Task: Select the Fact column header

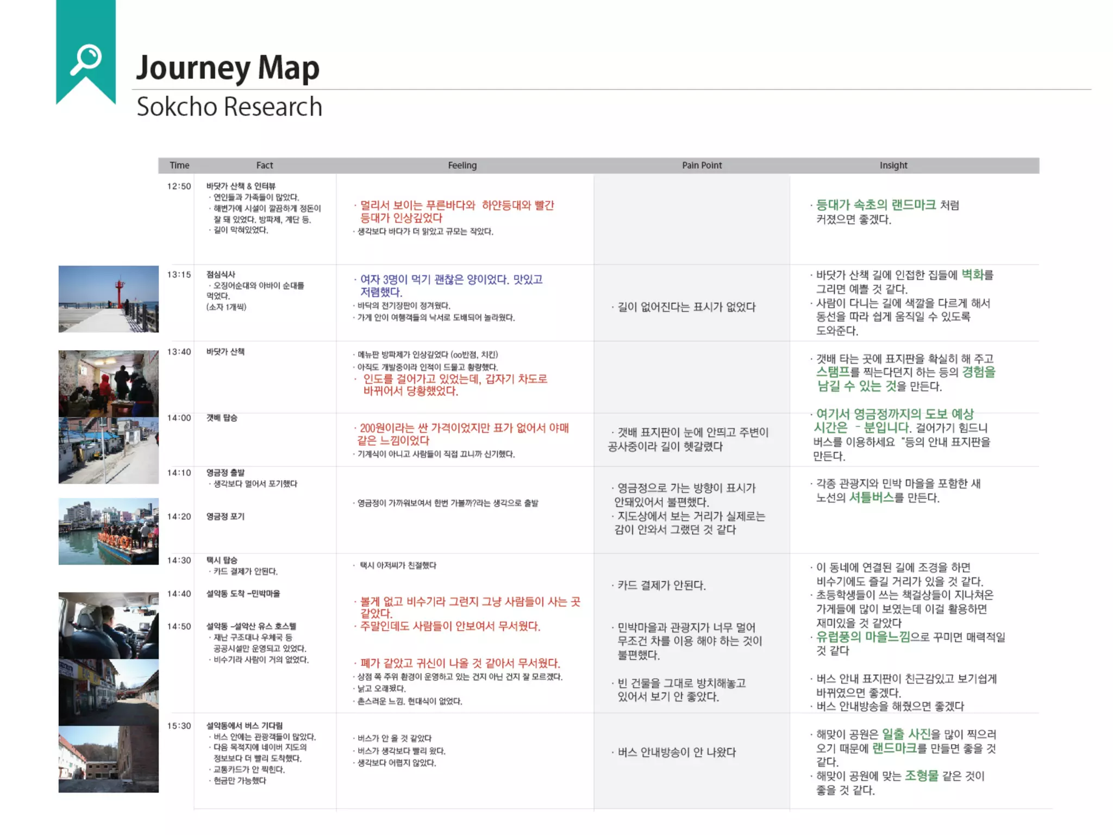Action: 265,165
